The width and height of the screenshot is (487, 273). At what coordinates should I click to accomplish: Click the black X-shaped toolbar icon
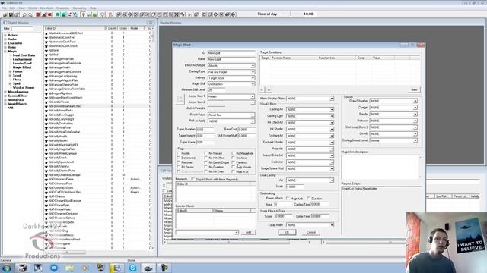coord(177,14)
